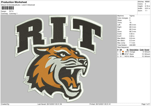Click the Width value 6.81 in
The image size is (151, 106).
coord(147,8)
